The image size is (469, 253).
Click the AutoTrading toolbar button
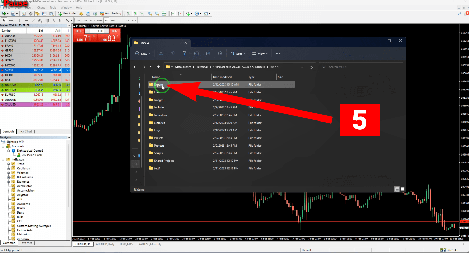[x=110, y=14]
